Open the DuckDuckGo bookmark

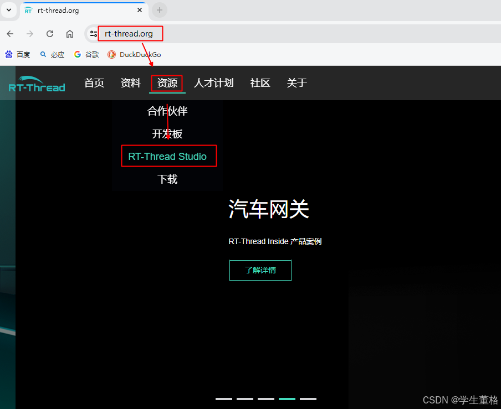coord(134,55)
